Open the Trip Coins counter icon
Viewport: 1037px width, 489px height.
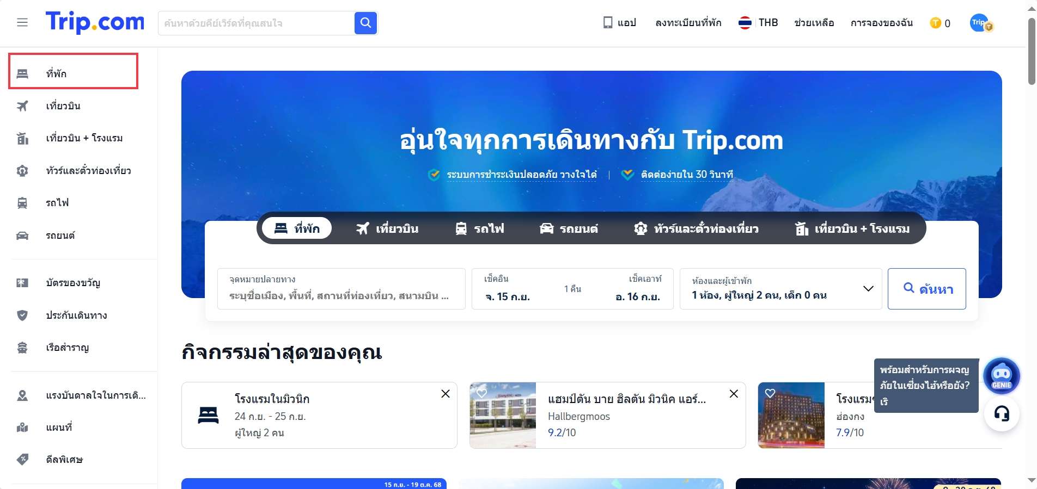(x=935, y=23)
